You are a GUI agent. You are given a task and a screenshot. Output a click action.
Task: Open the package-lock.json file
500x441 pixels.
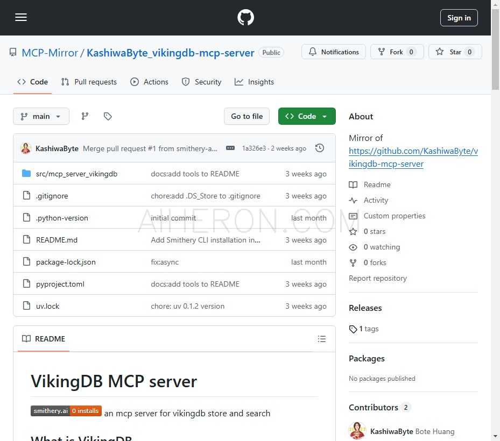coord(66,262)
